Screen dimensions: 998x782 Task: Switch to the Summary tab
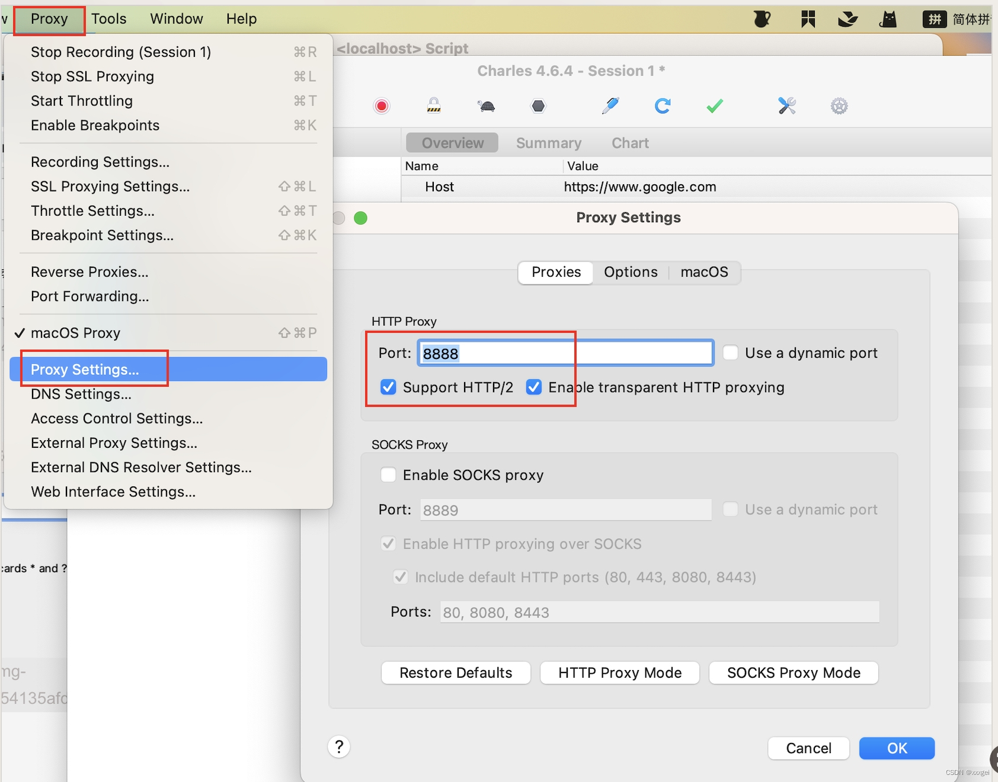coord(548,142)
